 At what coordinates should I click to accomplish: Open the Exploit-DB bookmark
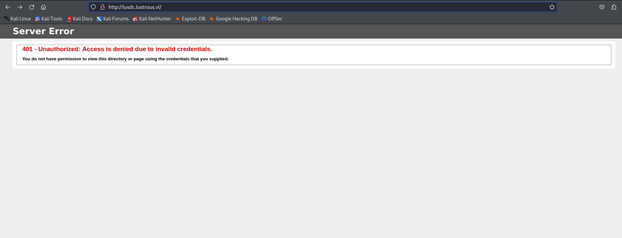pos(190,18)
